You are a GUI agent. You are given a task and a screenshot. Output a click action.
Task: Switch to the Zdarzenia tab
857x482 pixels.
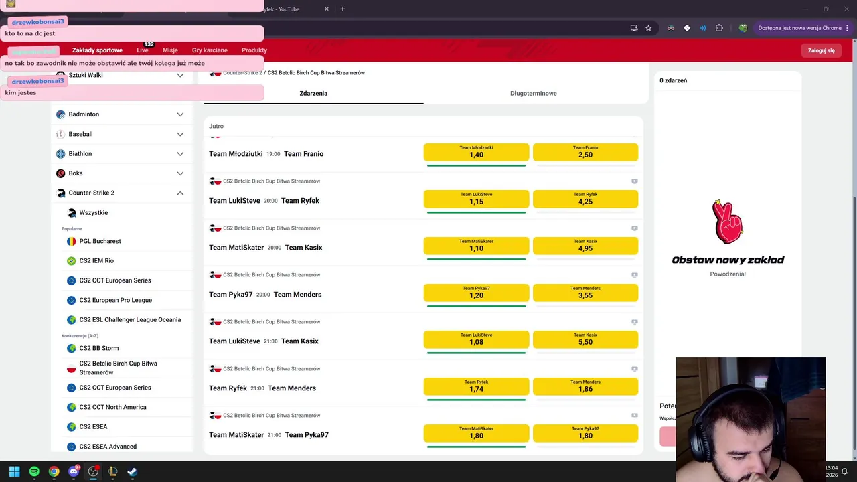(313, 93)
